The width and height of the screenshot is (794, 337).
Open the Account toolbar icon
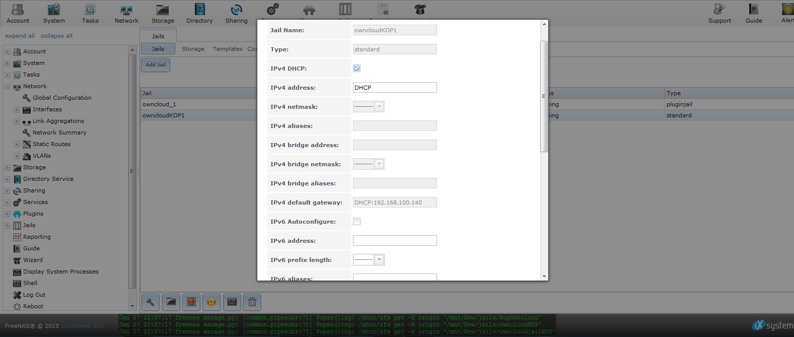click(18, 14)
